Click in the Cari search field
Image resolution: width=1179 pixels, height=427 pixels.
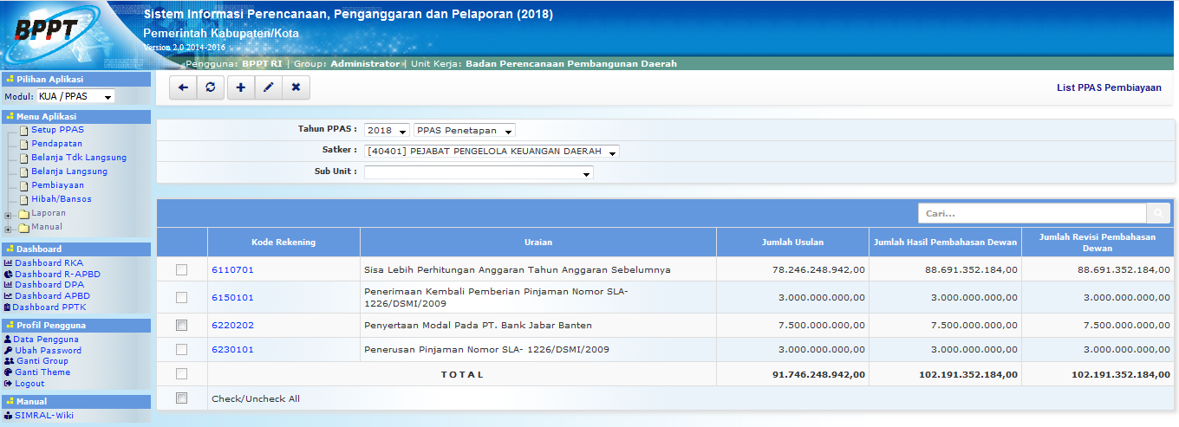[1032, 213]
